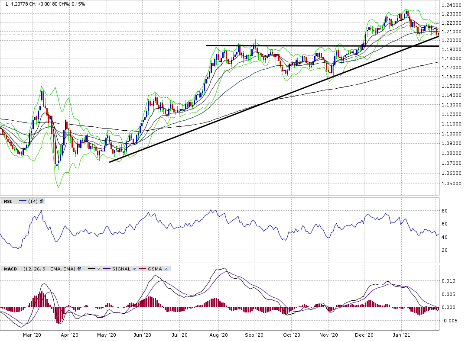
Task: Click the RSI panel label
Action: point(8,201)
